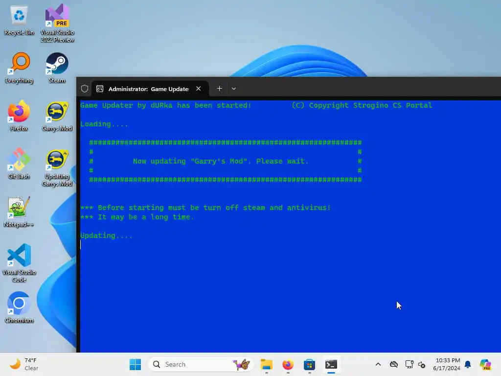Open weather widget showing 74°F
The height and width of the screenshot is (376, 501).
pos(23,364)
